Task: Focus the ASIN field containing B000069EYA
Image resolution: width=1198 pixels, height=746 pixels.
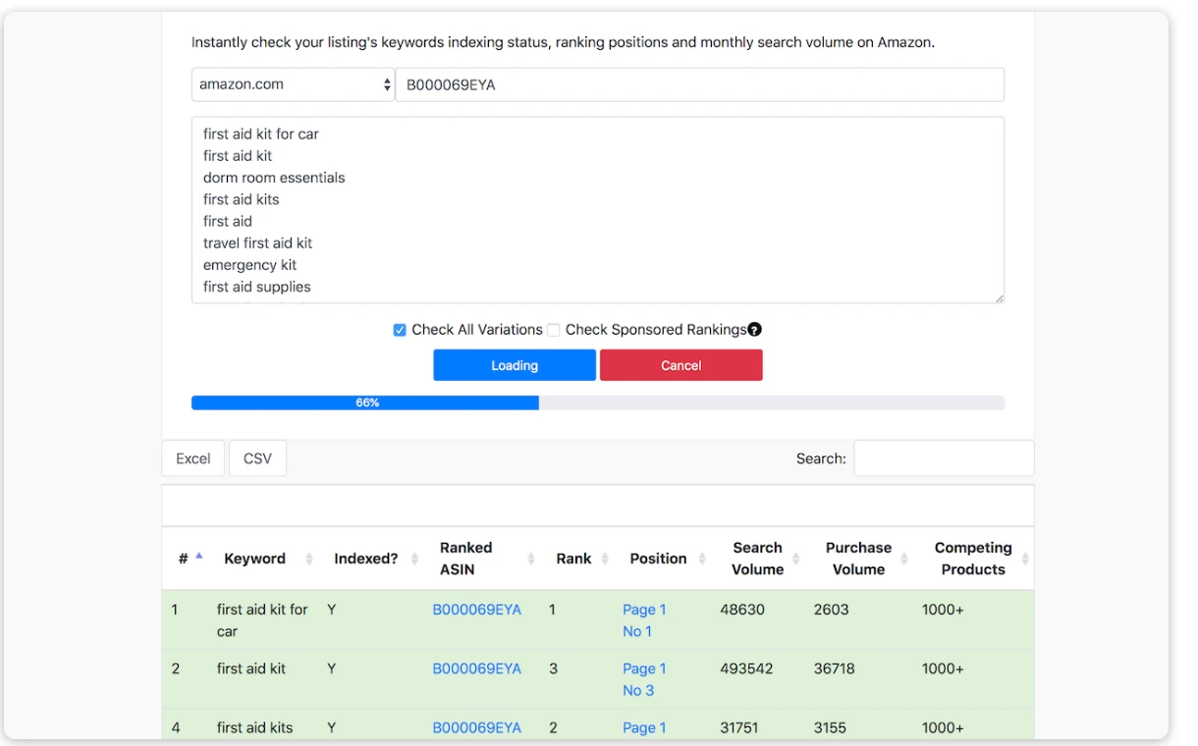Action: (x=700, y=84)
